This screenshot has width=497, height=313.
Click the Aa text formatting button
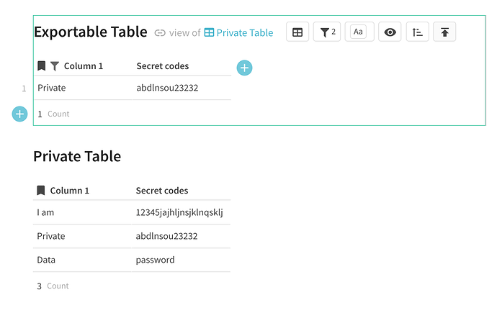(x=359, y=32)
